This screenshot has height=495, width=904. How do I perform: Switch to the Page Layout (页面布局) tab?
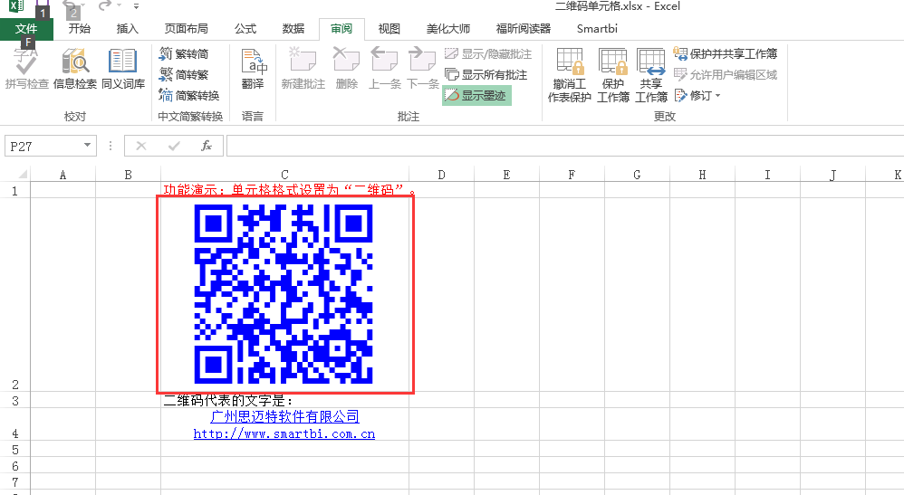pos(186,29)
